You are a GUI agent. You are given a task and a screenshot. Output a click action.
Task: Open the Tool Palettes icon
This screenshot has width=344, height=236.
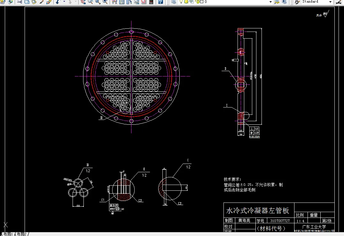point(129,2)
